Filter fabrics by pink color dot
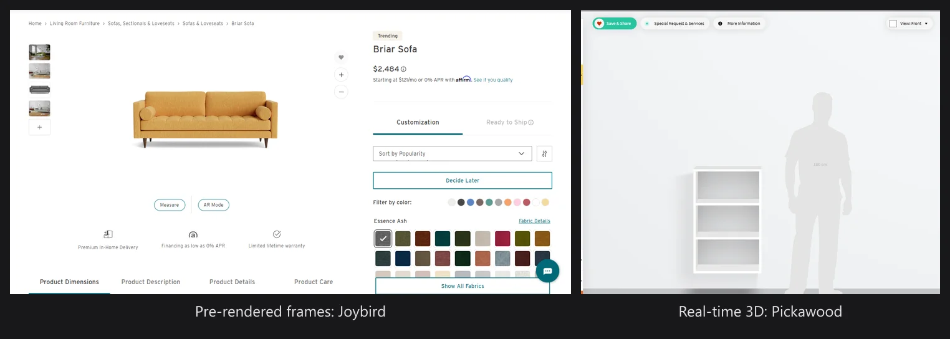The width and height of the screenshot is (950, 339). (517, 203)
